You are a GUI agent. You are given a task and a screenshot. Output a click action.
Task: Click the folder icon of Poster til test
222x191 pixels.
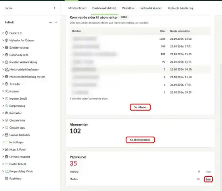(6, 164)
